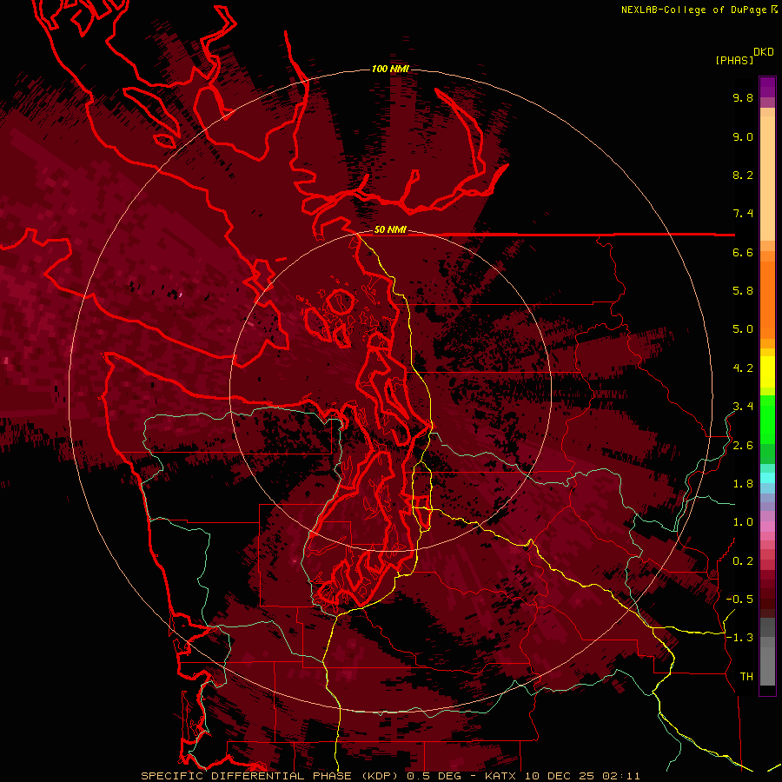782x782 pixels.
Task: Click the 7.4 scale value
Action: click(743, 214)
